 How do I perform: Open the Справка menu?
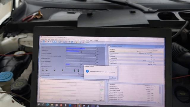pyautogui.click(x=96, y=40)
